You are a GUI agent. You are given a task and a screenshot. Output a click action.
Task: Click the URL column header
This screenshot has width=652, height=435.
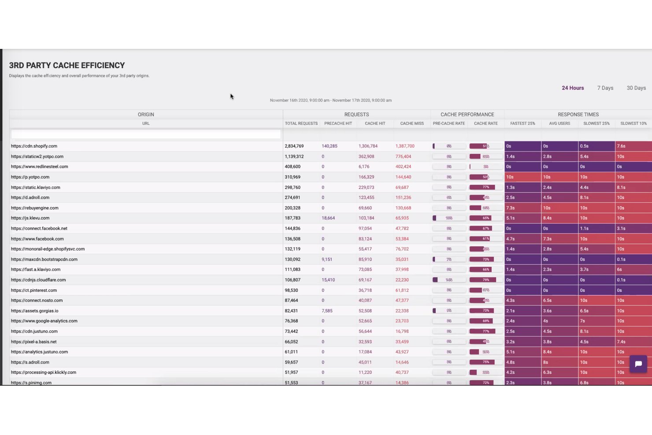(x=146, y=123)
